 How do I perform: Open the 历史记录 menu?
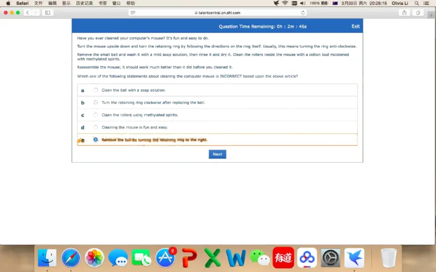[x=84, y=3]
